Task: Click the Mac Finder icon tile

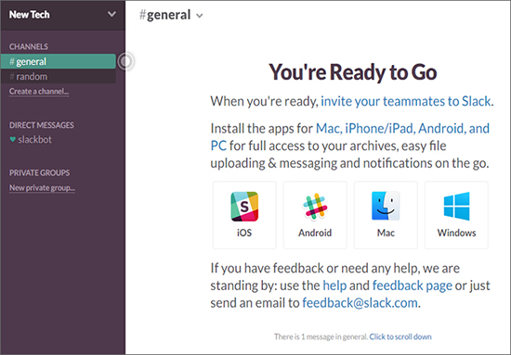Action: pyautogui.click(x=386, y=215)
